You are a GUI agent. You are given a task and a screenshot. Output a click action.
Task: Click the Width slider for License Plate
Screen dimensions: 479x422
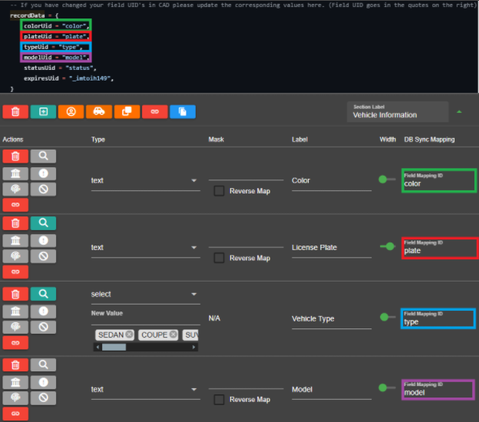click(x=389, y=247)
